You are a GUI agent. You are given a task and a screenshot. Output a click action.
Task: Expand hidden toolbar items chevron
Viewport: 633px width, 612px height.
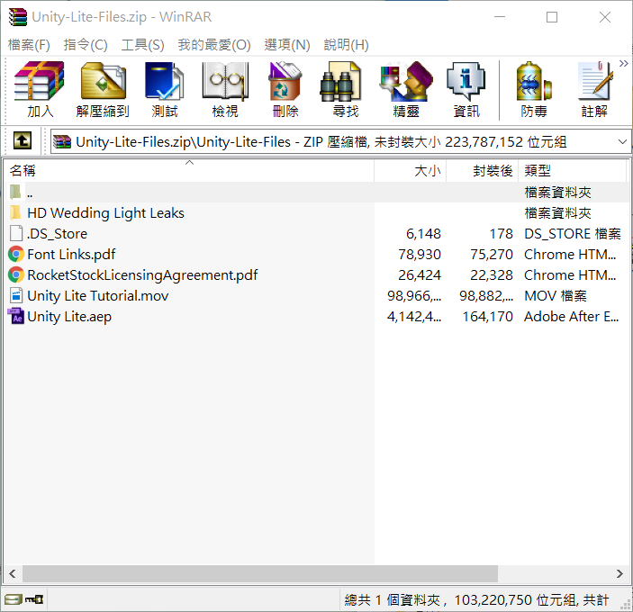624,63
